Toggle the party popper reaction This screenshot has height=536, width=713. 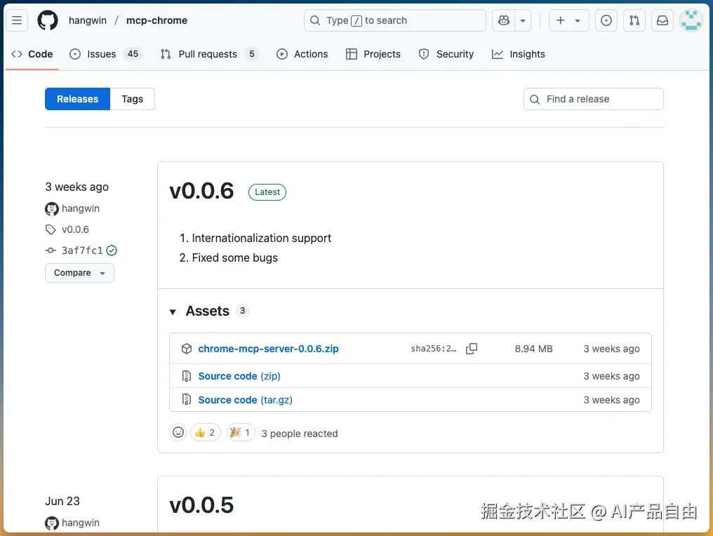point(241,432)
